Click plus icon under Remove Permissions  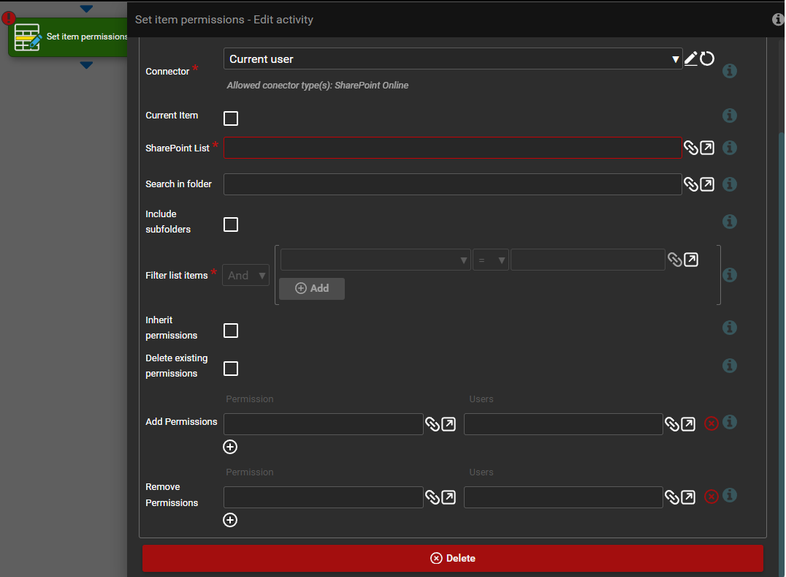click(230, 520)
